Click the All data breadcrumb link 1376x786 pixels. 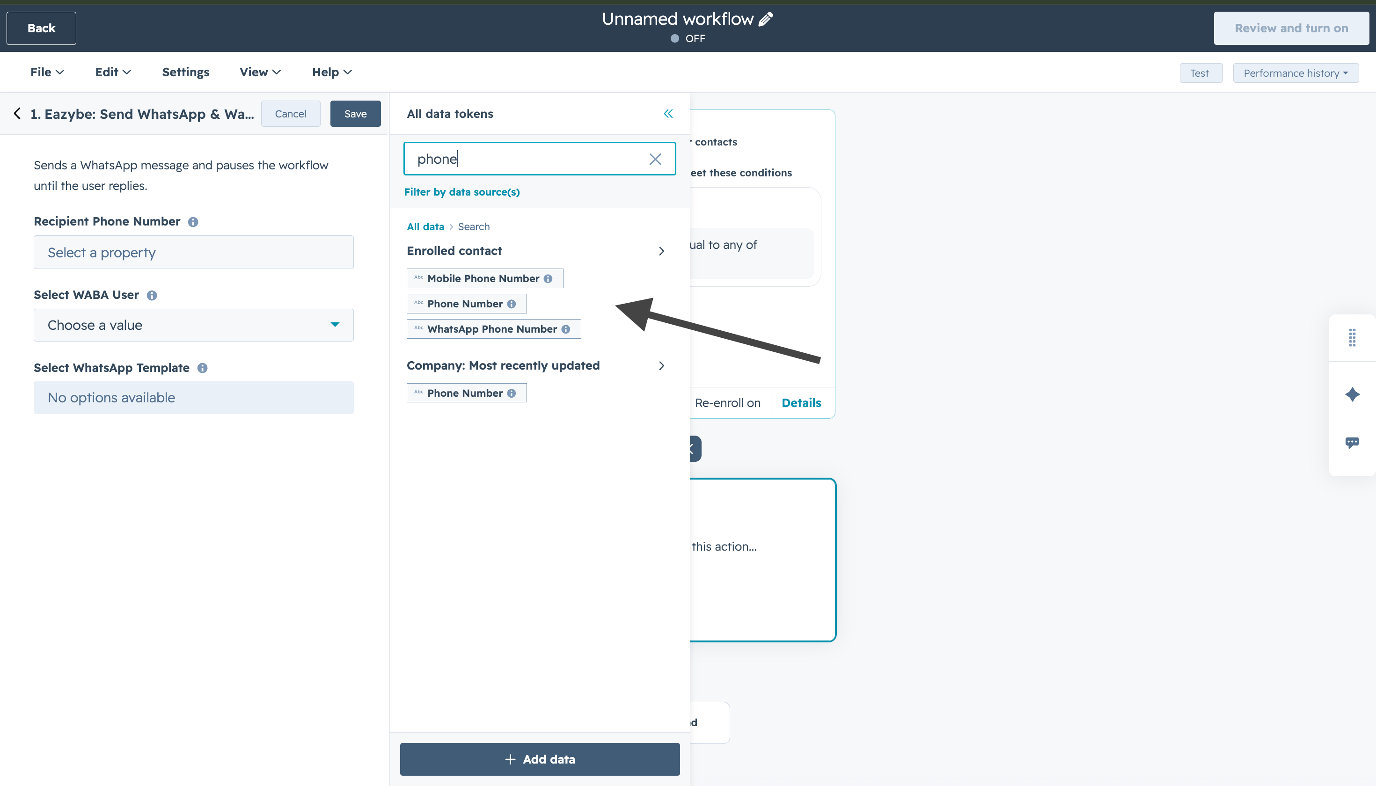425,227
